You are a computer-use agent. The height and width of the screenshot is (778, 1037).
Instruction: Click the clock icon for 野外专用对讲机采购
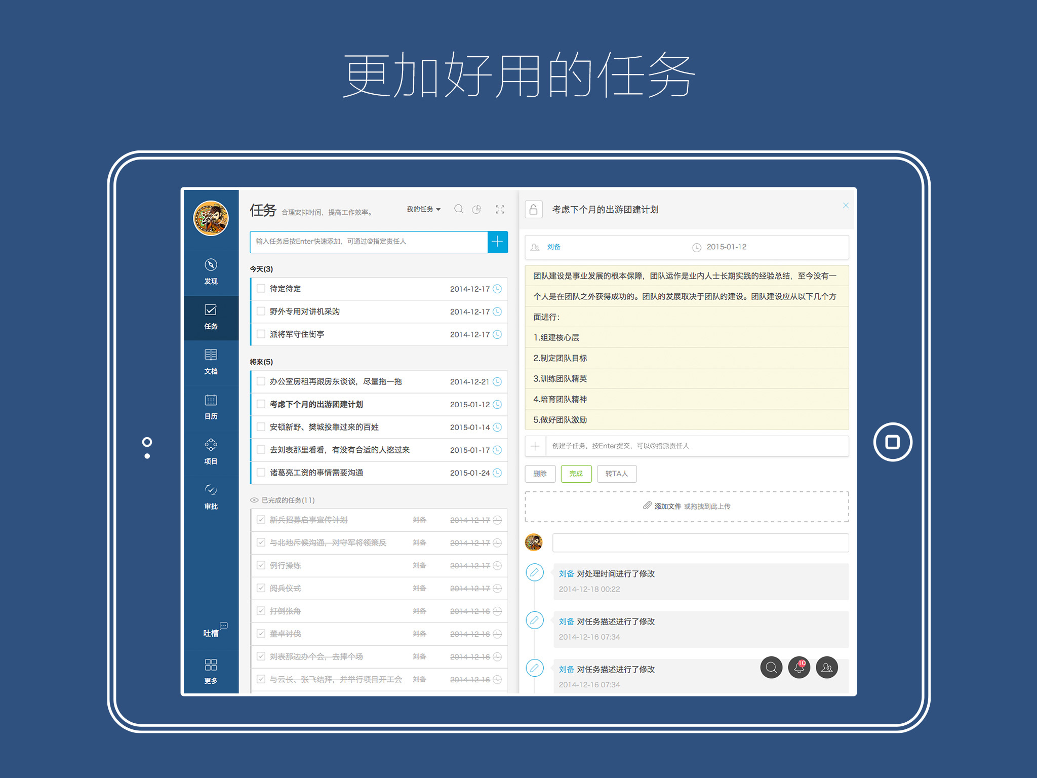497,312
